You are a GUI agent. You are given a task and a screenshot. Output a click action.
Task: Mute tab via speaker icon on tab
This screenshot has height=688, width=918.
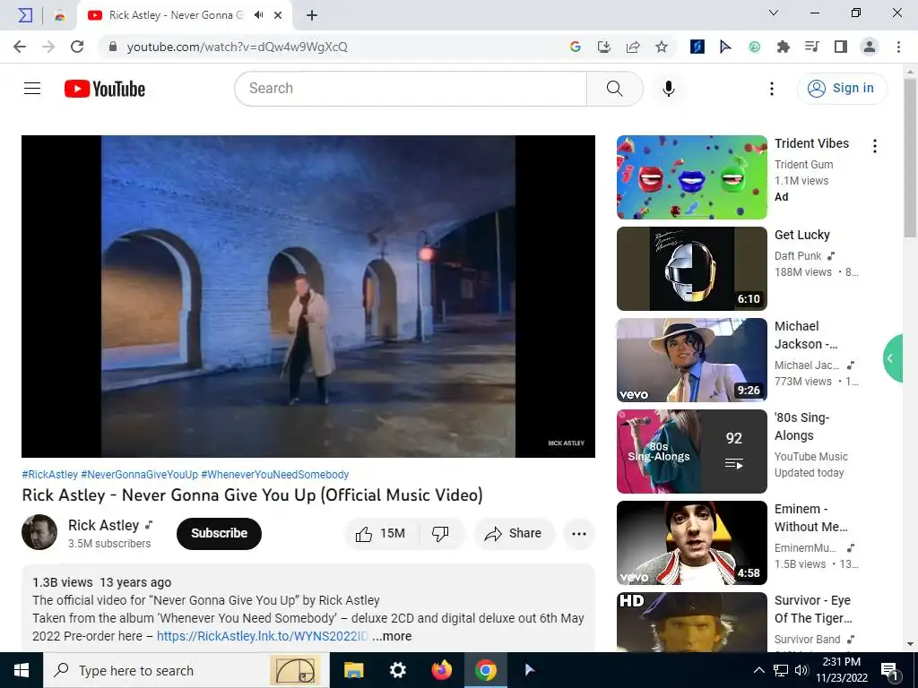tap(258, 15)
